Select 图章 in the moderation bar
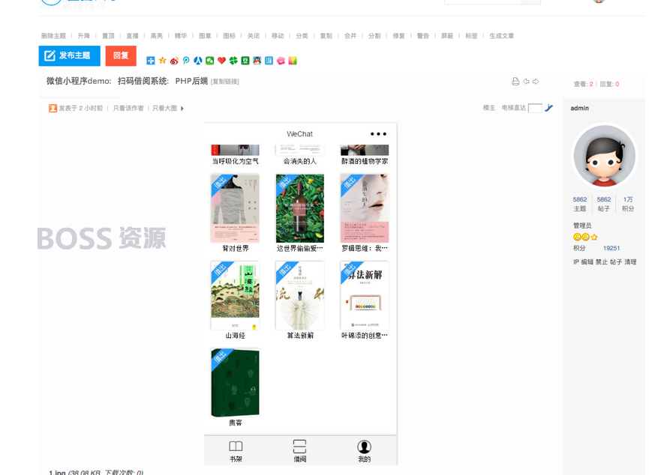This screenshot has height=475, width=649. click(x=205, y=36)
